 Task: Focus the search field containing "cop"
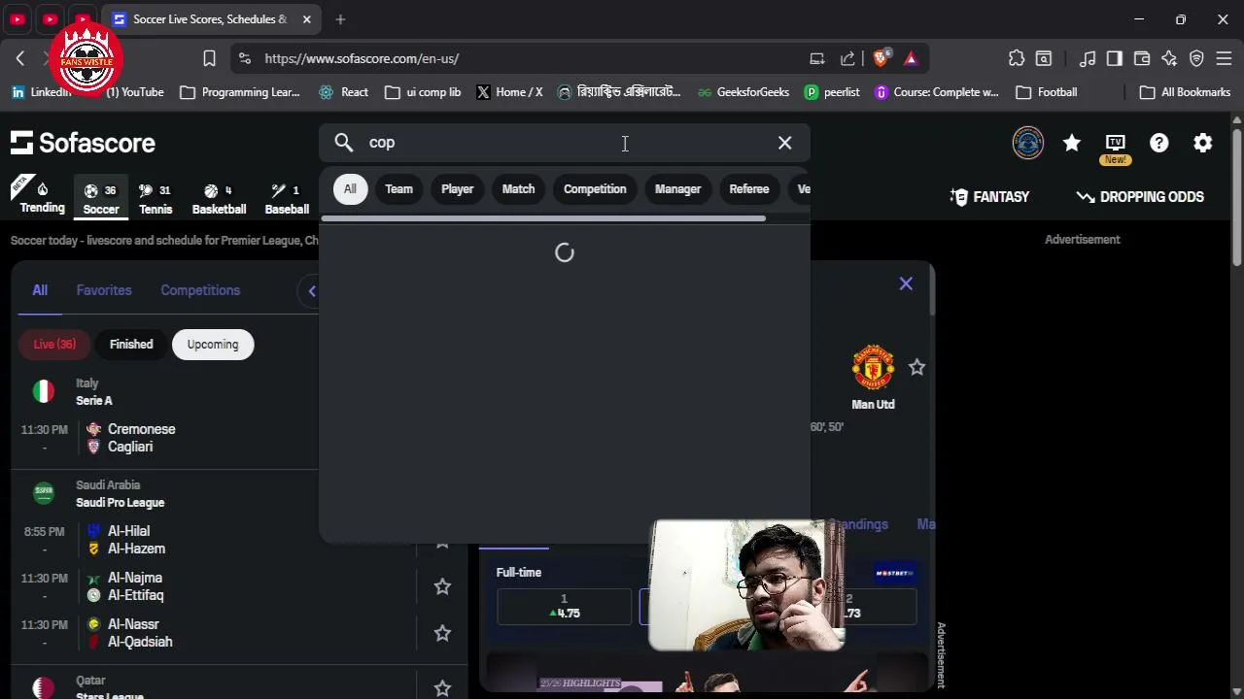point(564,143)
